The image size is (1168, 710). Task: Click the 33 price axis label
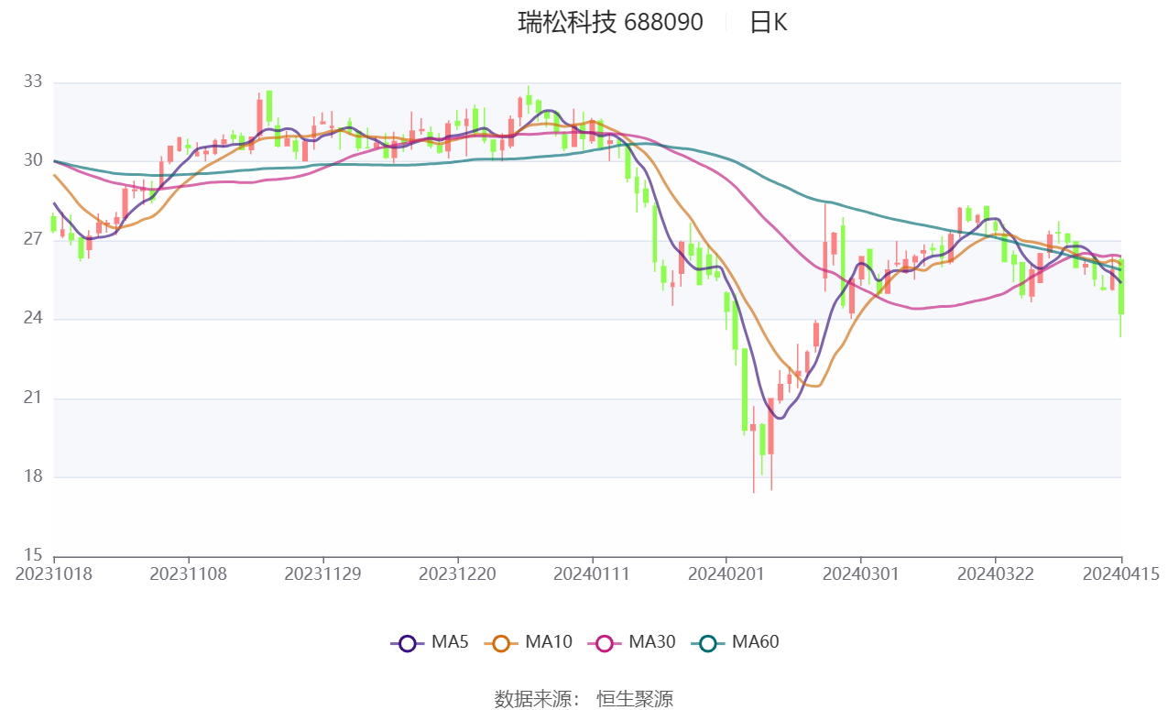point(33,82)
